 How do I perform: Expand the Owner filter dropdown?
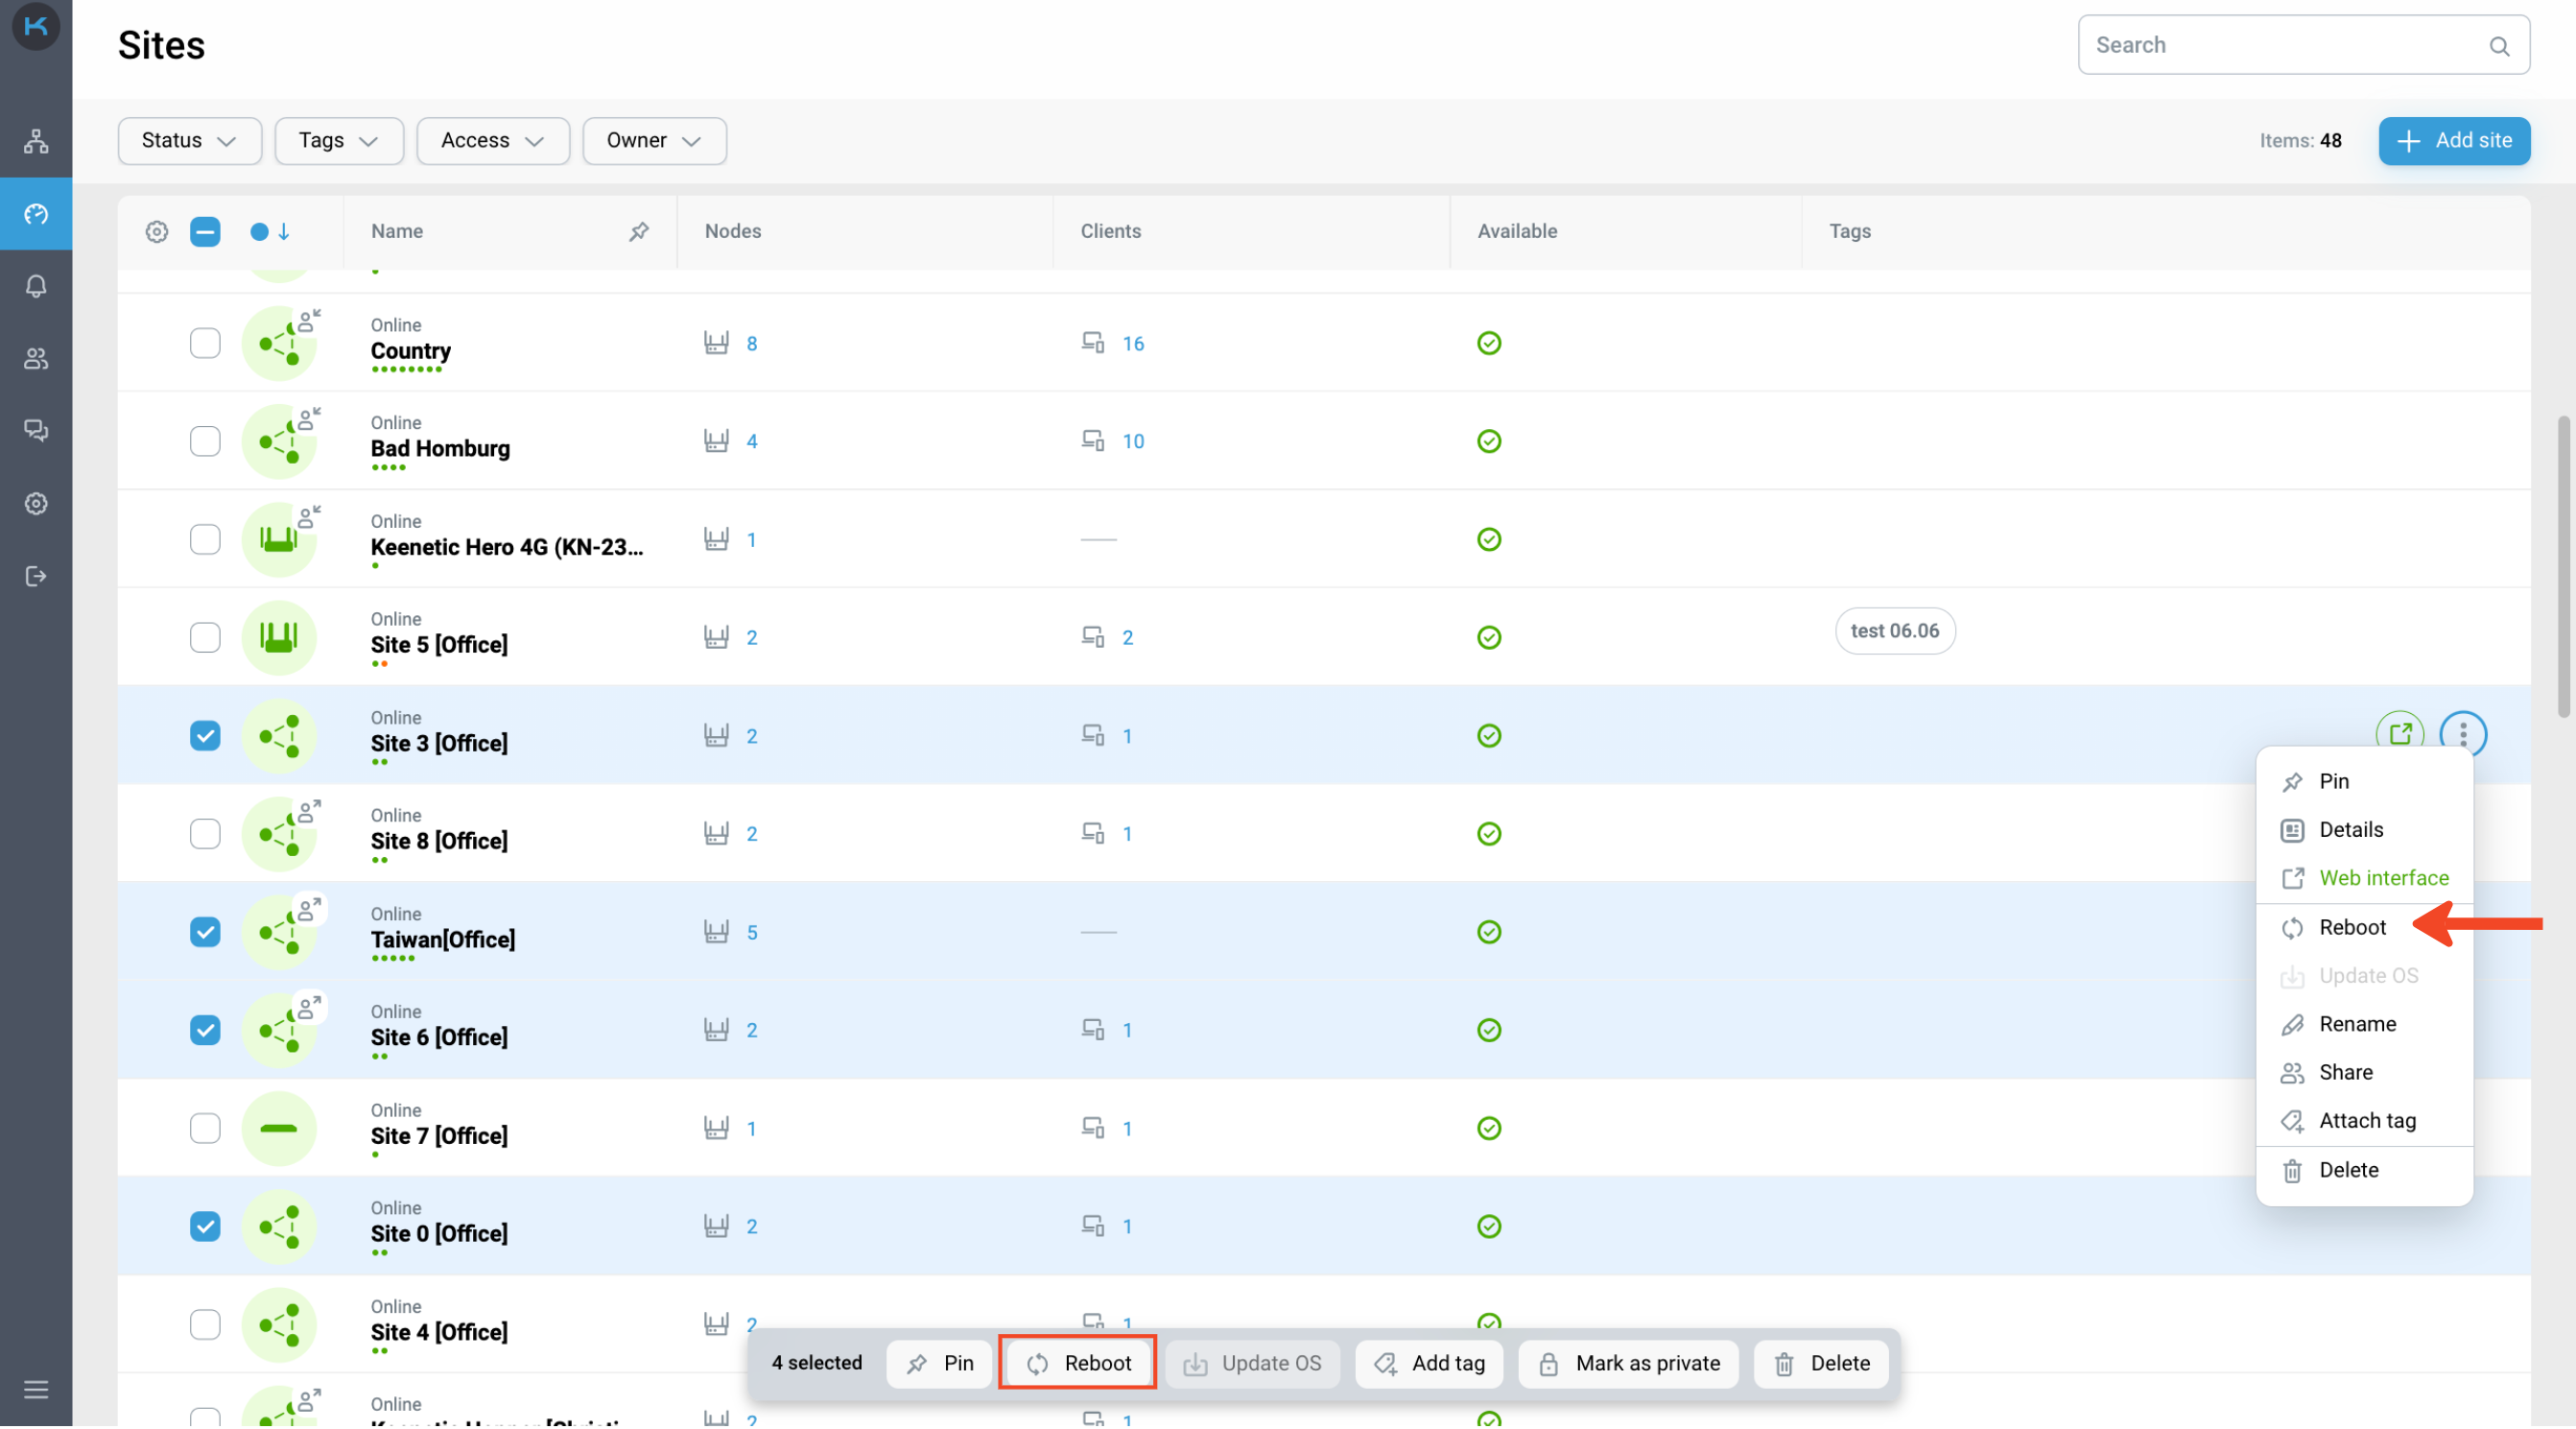652,141
